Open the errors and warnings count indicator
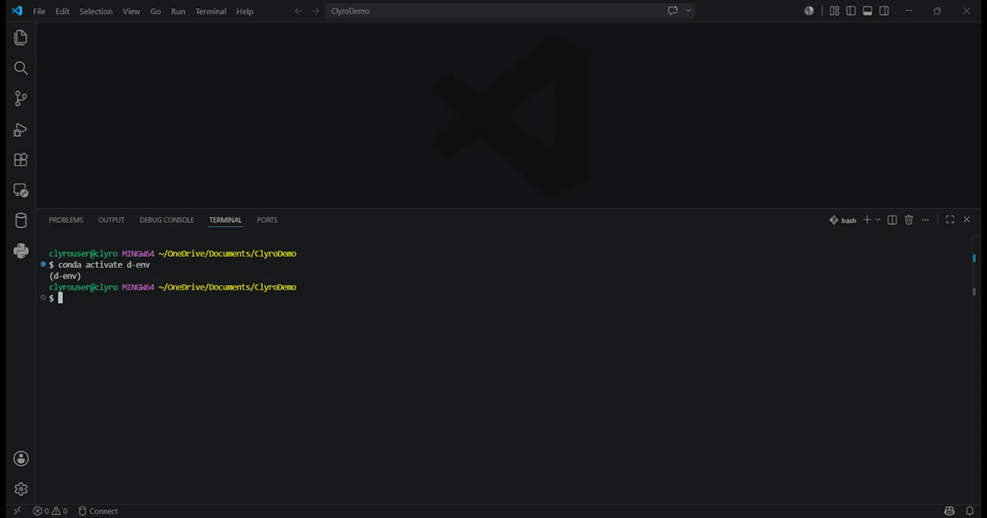 click(51, 511)
